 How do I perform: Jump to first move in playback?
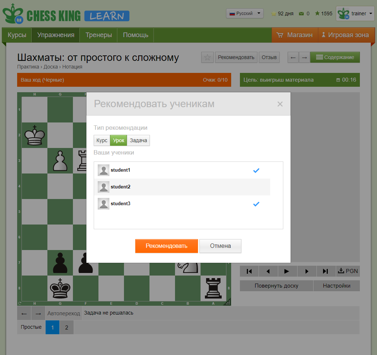coord(249,271)
